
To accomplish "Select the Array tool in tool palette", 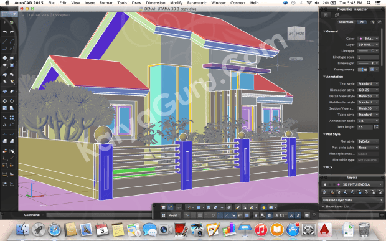I will point(12,118).
